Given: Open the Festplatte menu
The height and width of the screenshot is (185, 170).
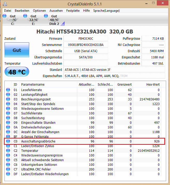Looking at the screenshot, I should (x=73, y=11).
